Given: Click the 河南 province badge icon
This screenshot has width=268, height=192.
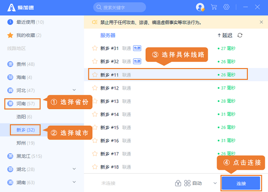Looking at the screenshot, I should pyautogui.click(x=10, y=103).
